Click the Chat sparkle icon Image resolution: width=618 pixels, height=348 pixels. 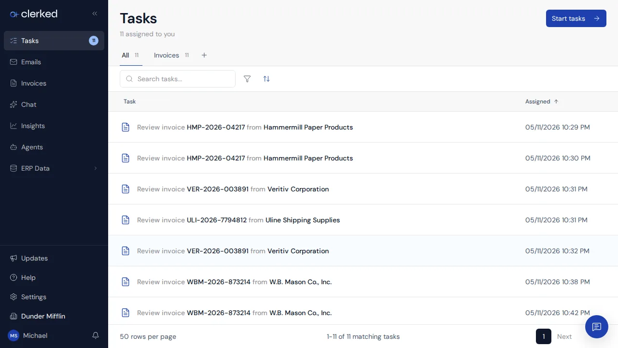tap(14, 104)
